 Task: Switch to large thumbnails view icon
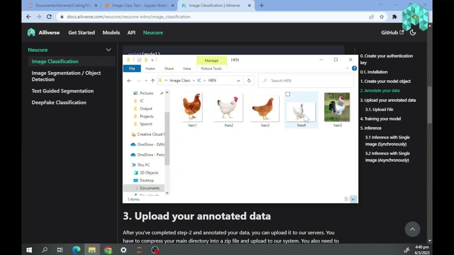354,199
